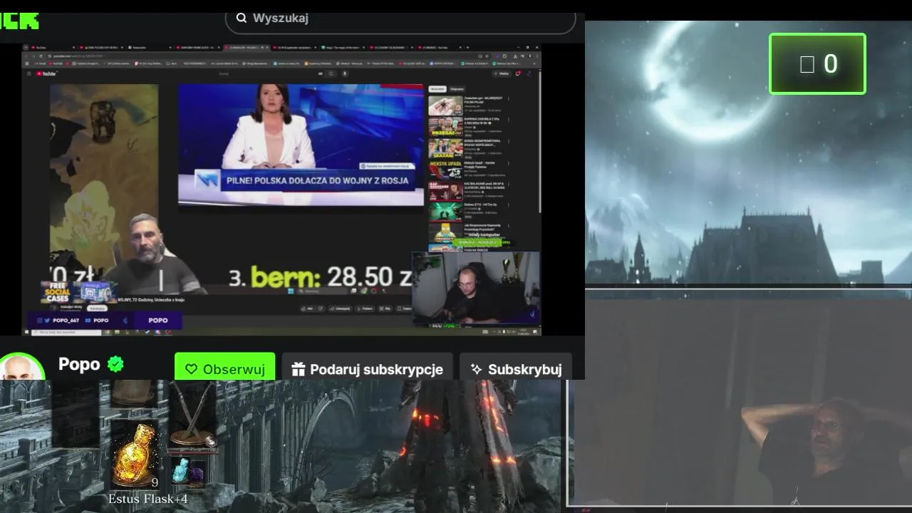Select the Estus Flask item icon

coord(135,453)
